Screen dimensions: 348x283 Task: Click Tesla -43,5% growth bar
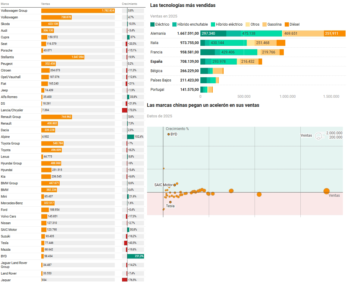(x=126, y=243)
